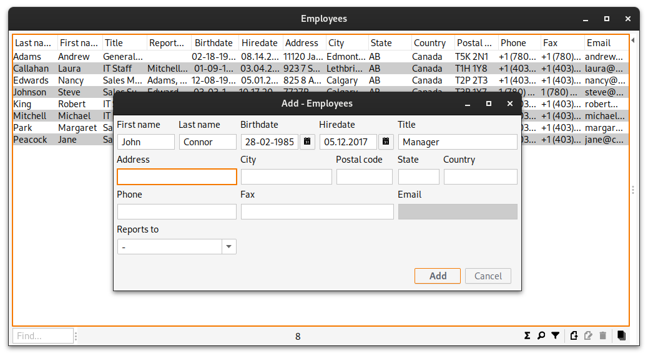Click the edit record icon
The image size is (648, 356).
click(588, 336)
